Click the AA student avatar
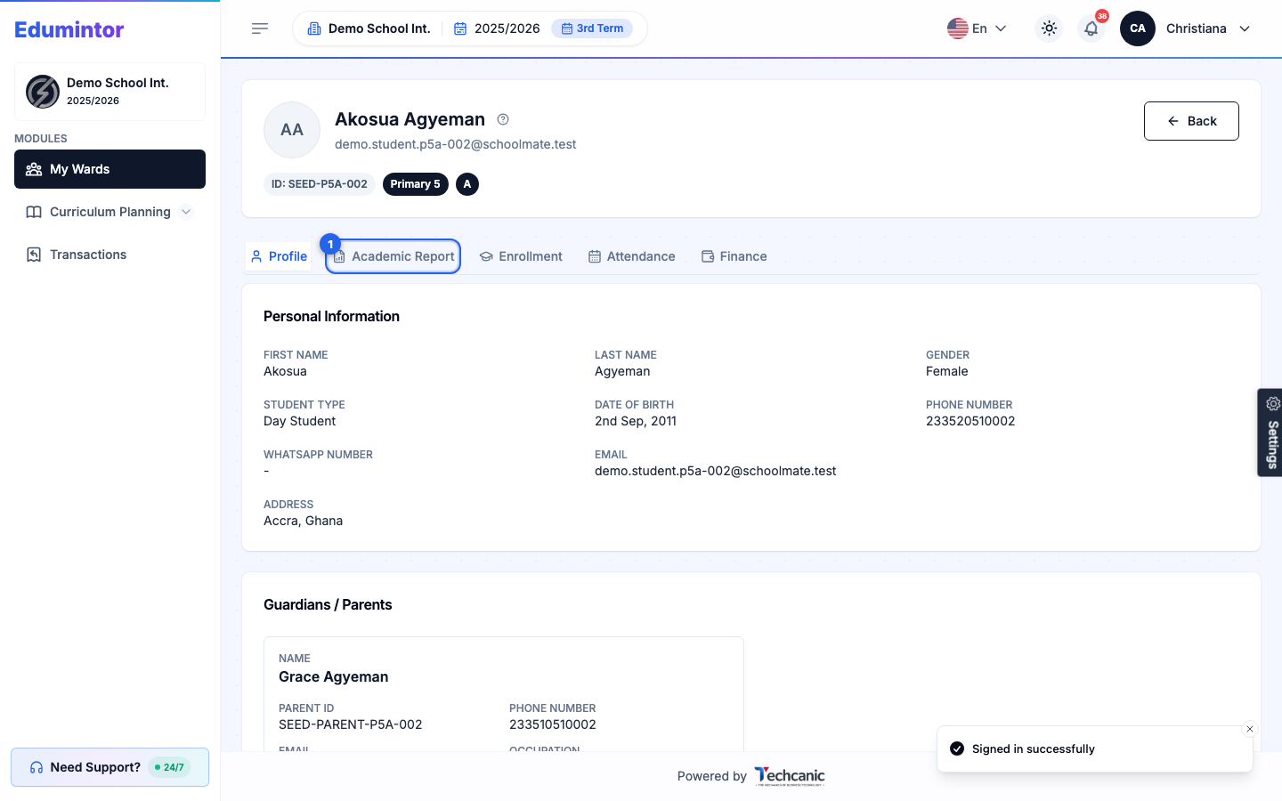 pos(292,130)
